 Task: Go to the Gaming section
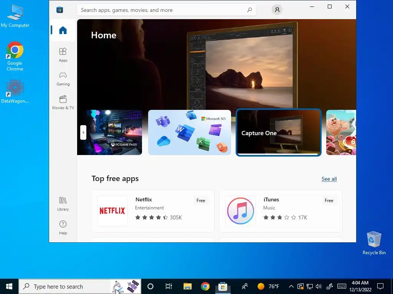(63, 79)
